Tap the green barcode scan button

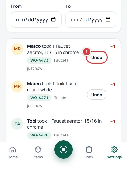tap(63, 149)
